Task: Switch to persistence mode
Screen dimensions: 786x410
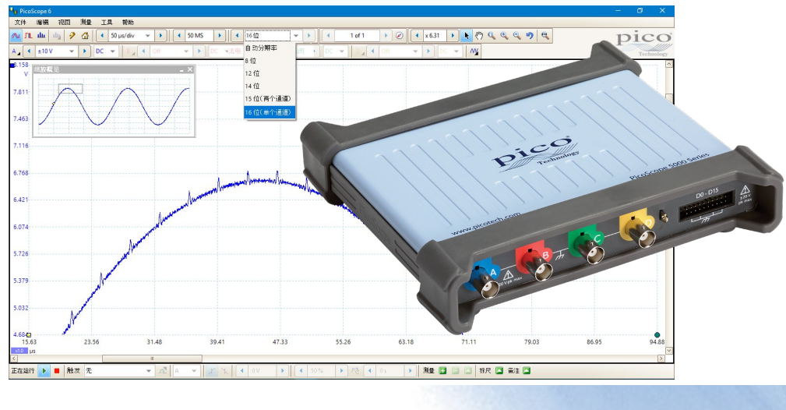Action: click(29, 36)
